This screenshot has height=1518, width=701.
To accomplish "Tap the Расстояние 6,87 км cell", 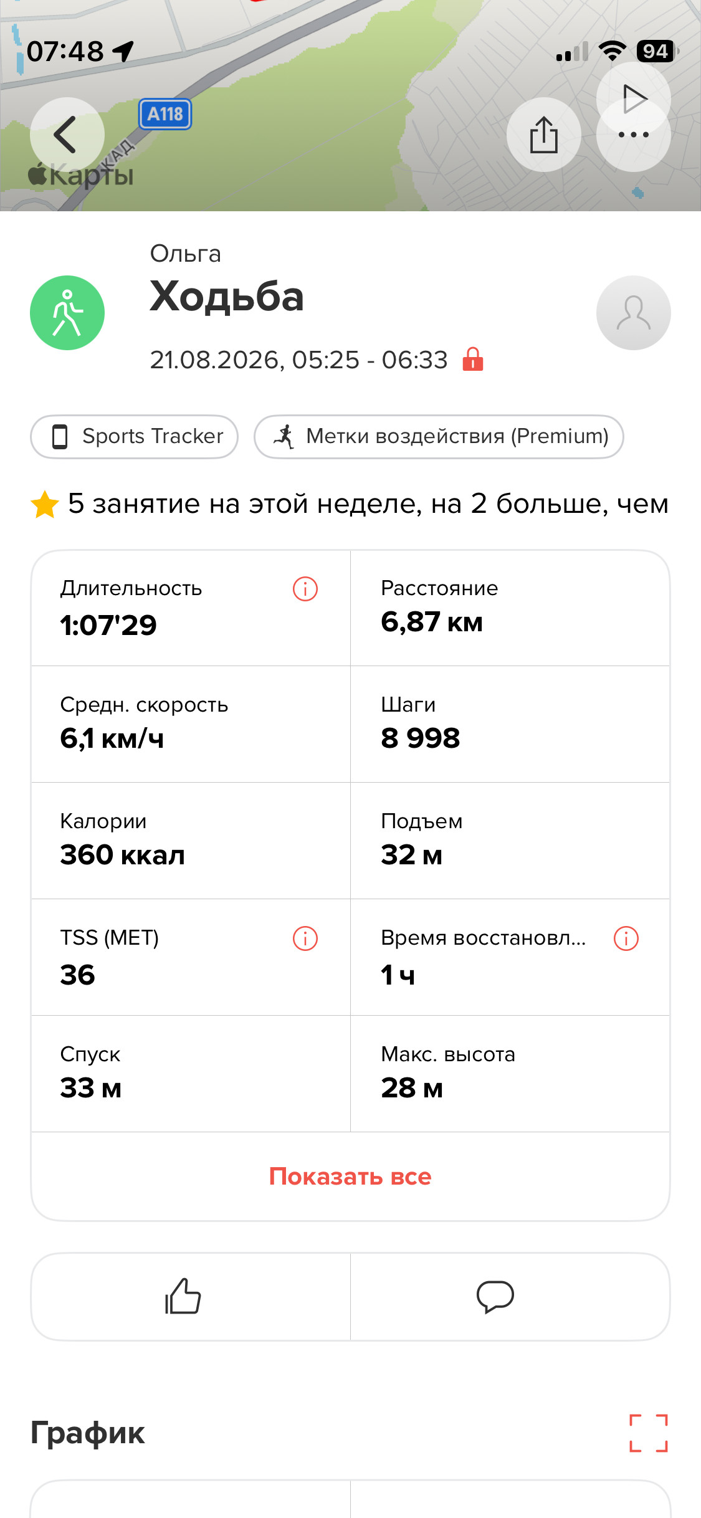I will pos(510,608).
